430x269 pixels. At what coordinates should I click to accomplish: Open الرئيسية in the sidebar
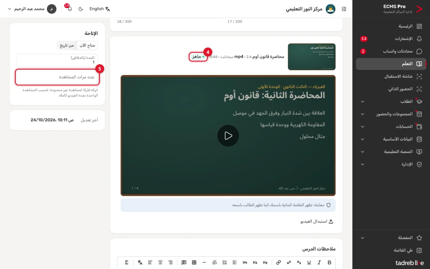[391, 26]
